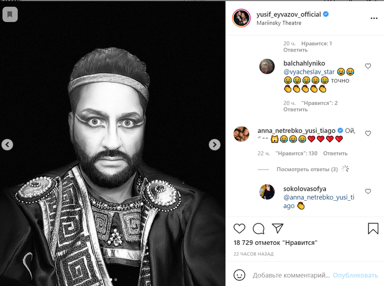Open yusif_eyvazov_official profile link
Screen dimensions: 384x286
[x=289, y=15]
